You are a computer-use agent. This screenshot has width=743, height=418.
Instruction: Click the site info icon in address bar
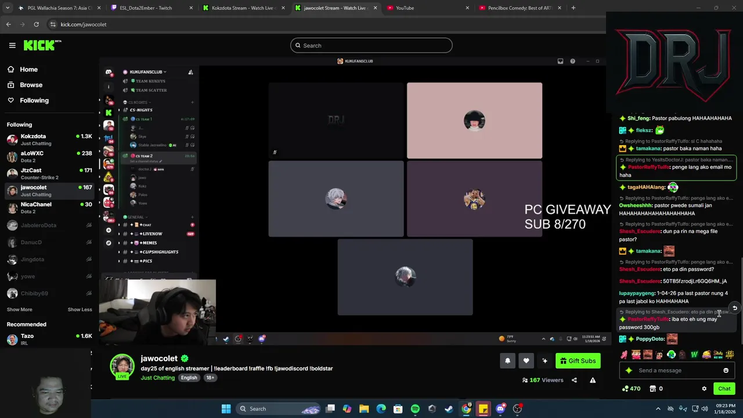coord(53,24)
